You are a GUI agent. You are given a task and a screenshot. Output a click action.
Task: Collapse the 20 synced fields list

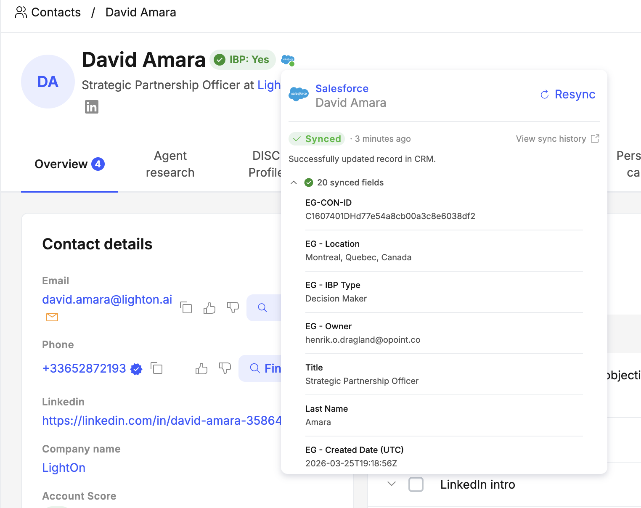294,183
